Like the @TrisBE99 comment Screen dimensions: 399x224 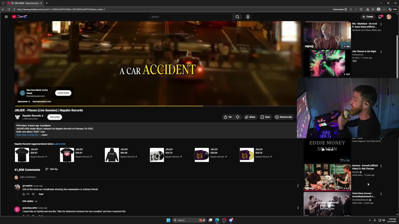(x=24, y=194)
